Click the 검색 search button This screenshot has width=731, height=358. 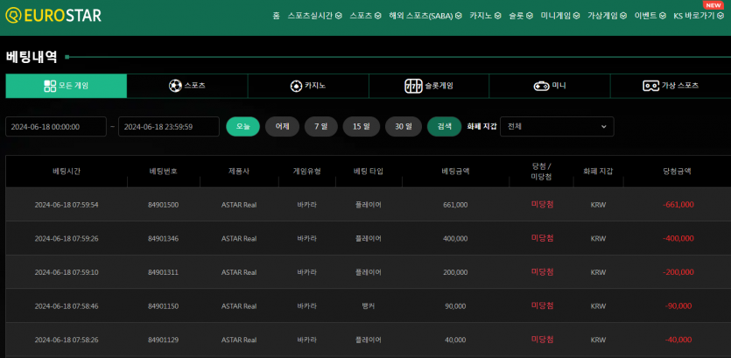point(444,126)
